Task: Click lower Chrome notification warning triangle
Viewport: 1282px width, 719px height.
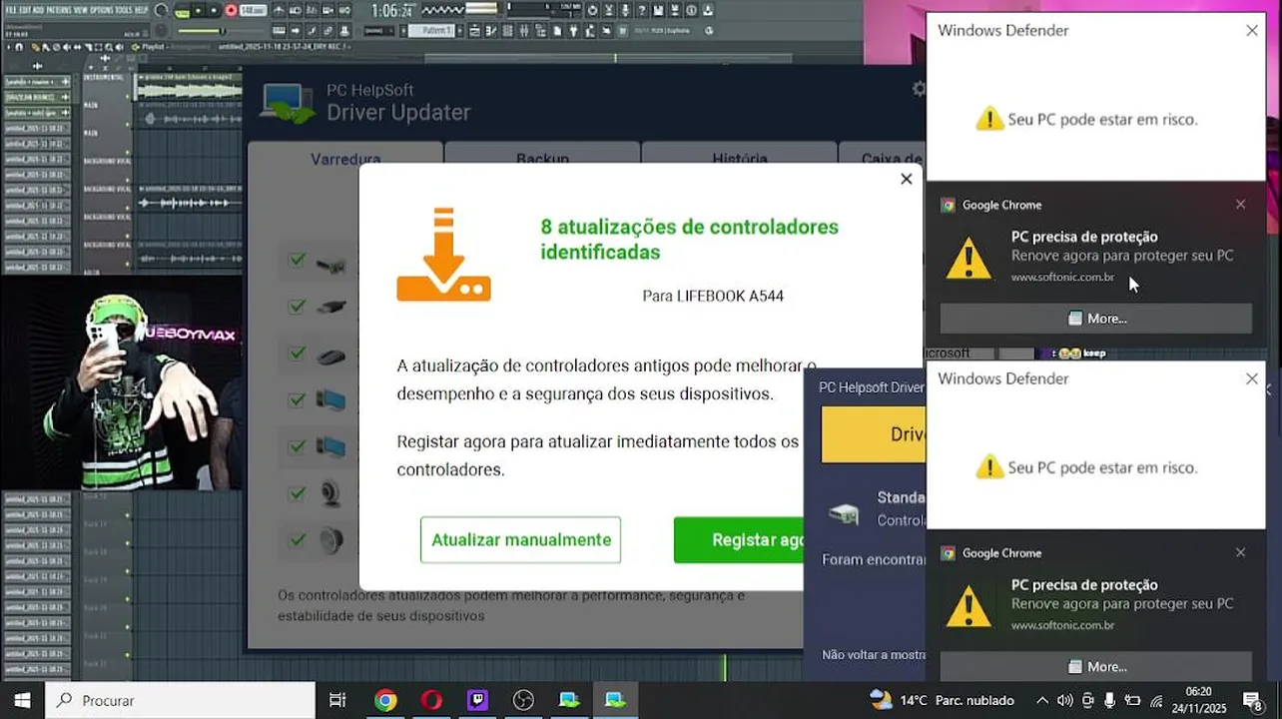Action: click(968, 606)
